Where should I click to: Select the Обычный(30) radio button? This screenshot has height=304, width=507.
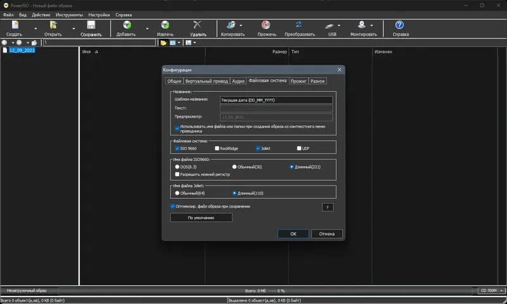tap(234, 167)
